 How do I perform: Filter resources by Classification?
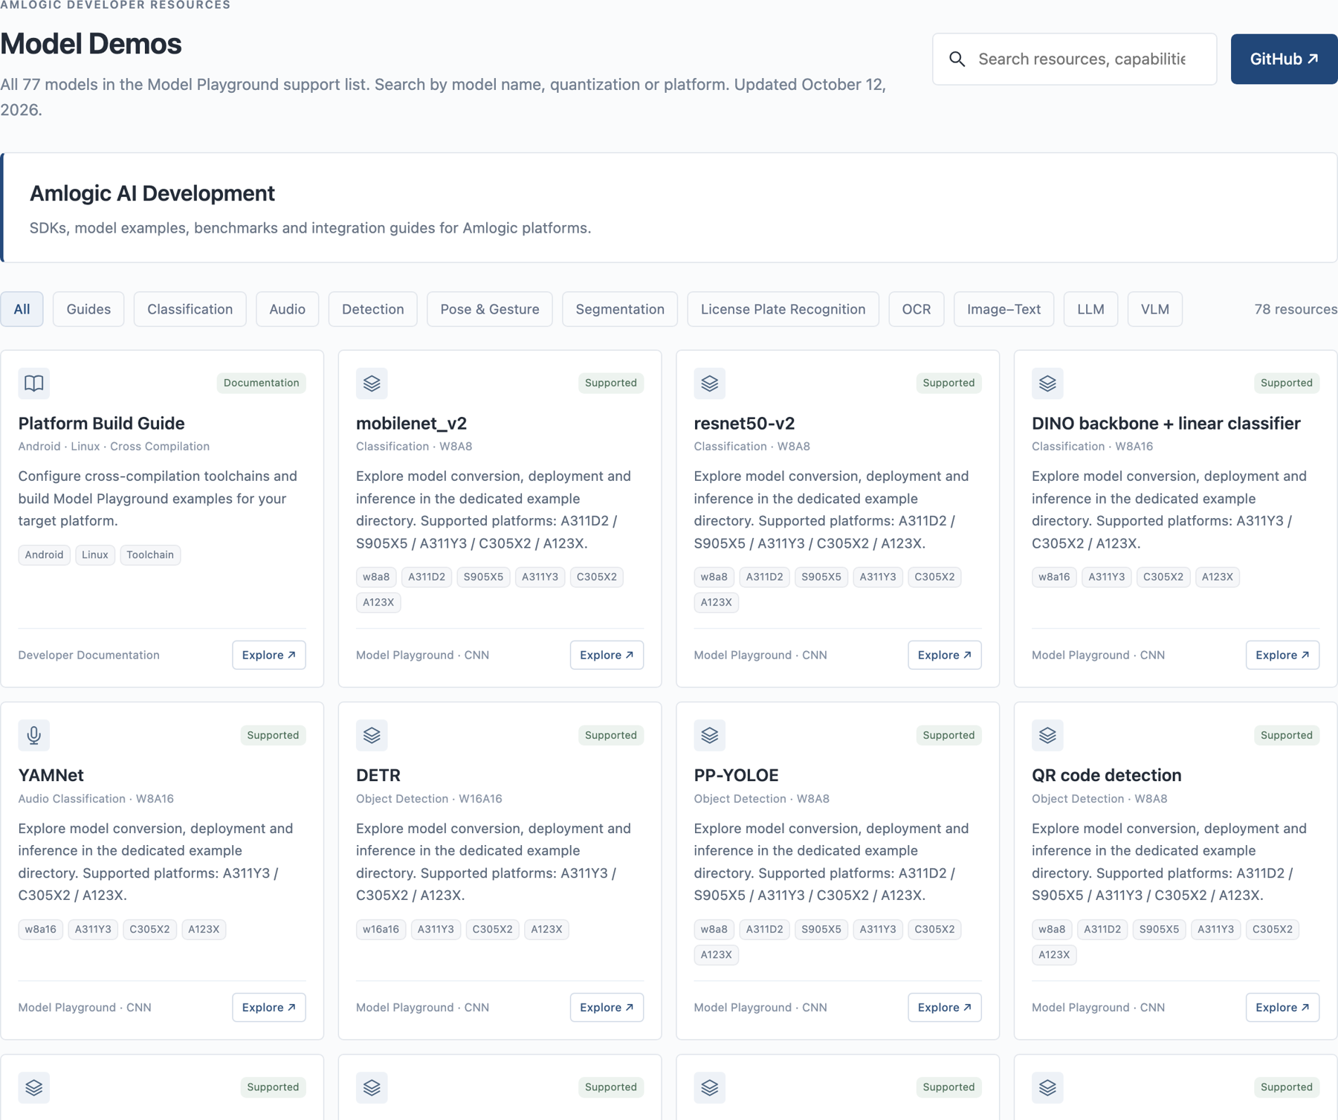tap(190, 309)
